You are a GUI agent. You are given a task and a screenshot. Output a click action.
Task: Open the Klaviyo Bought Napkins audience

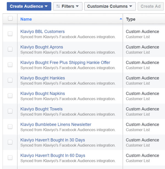tap(43, 94)
